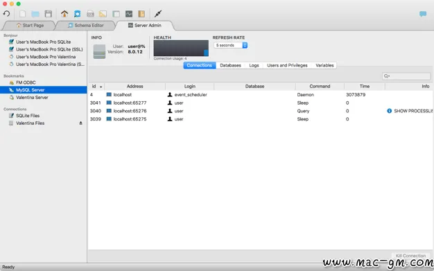
Task: Click the refresh arrow toolbar icon
Action: coord(6,14)
